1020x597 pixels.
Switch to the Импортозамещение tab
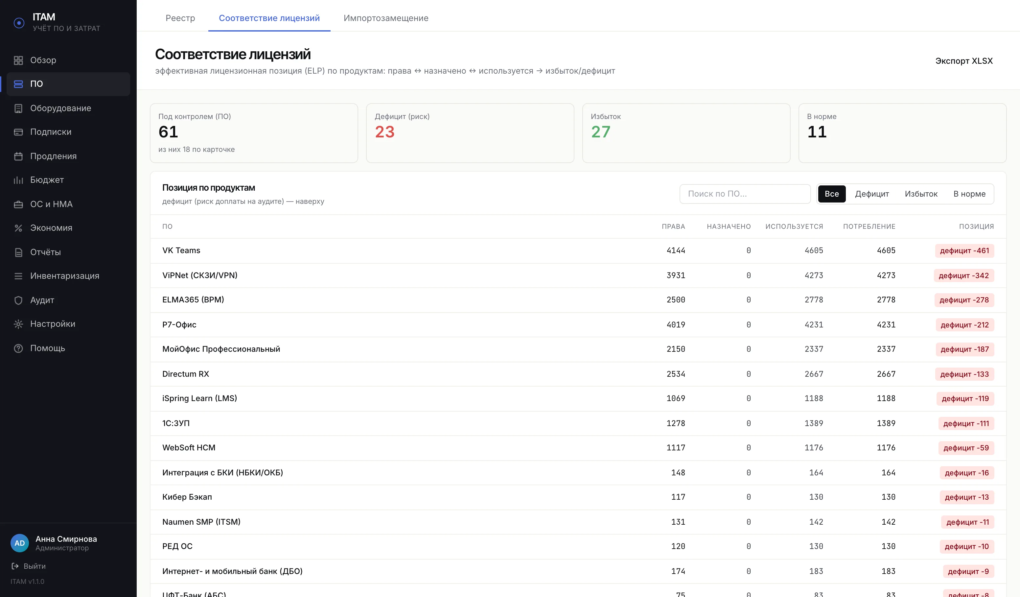coord(386,18)
